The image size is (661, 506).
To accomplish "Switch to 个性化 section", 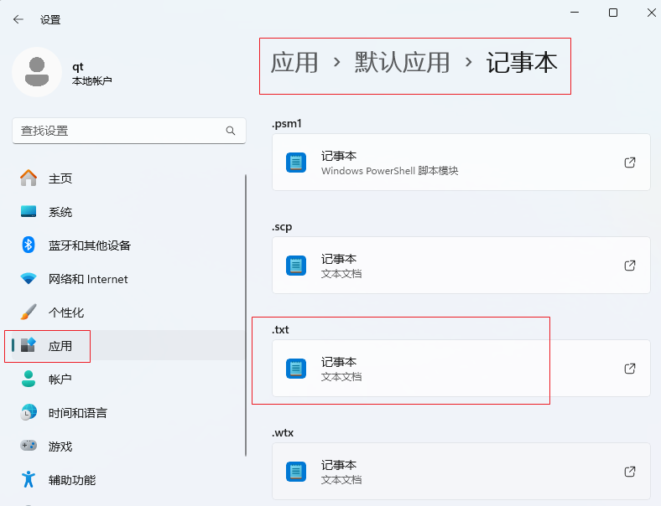I will click(128, 312).
